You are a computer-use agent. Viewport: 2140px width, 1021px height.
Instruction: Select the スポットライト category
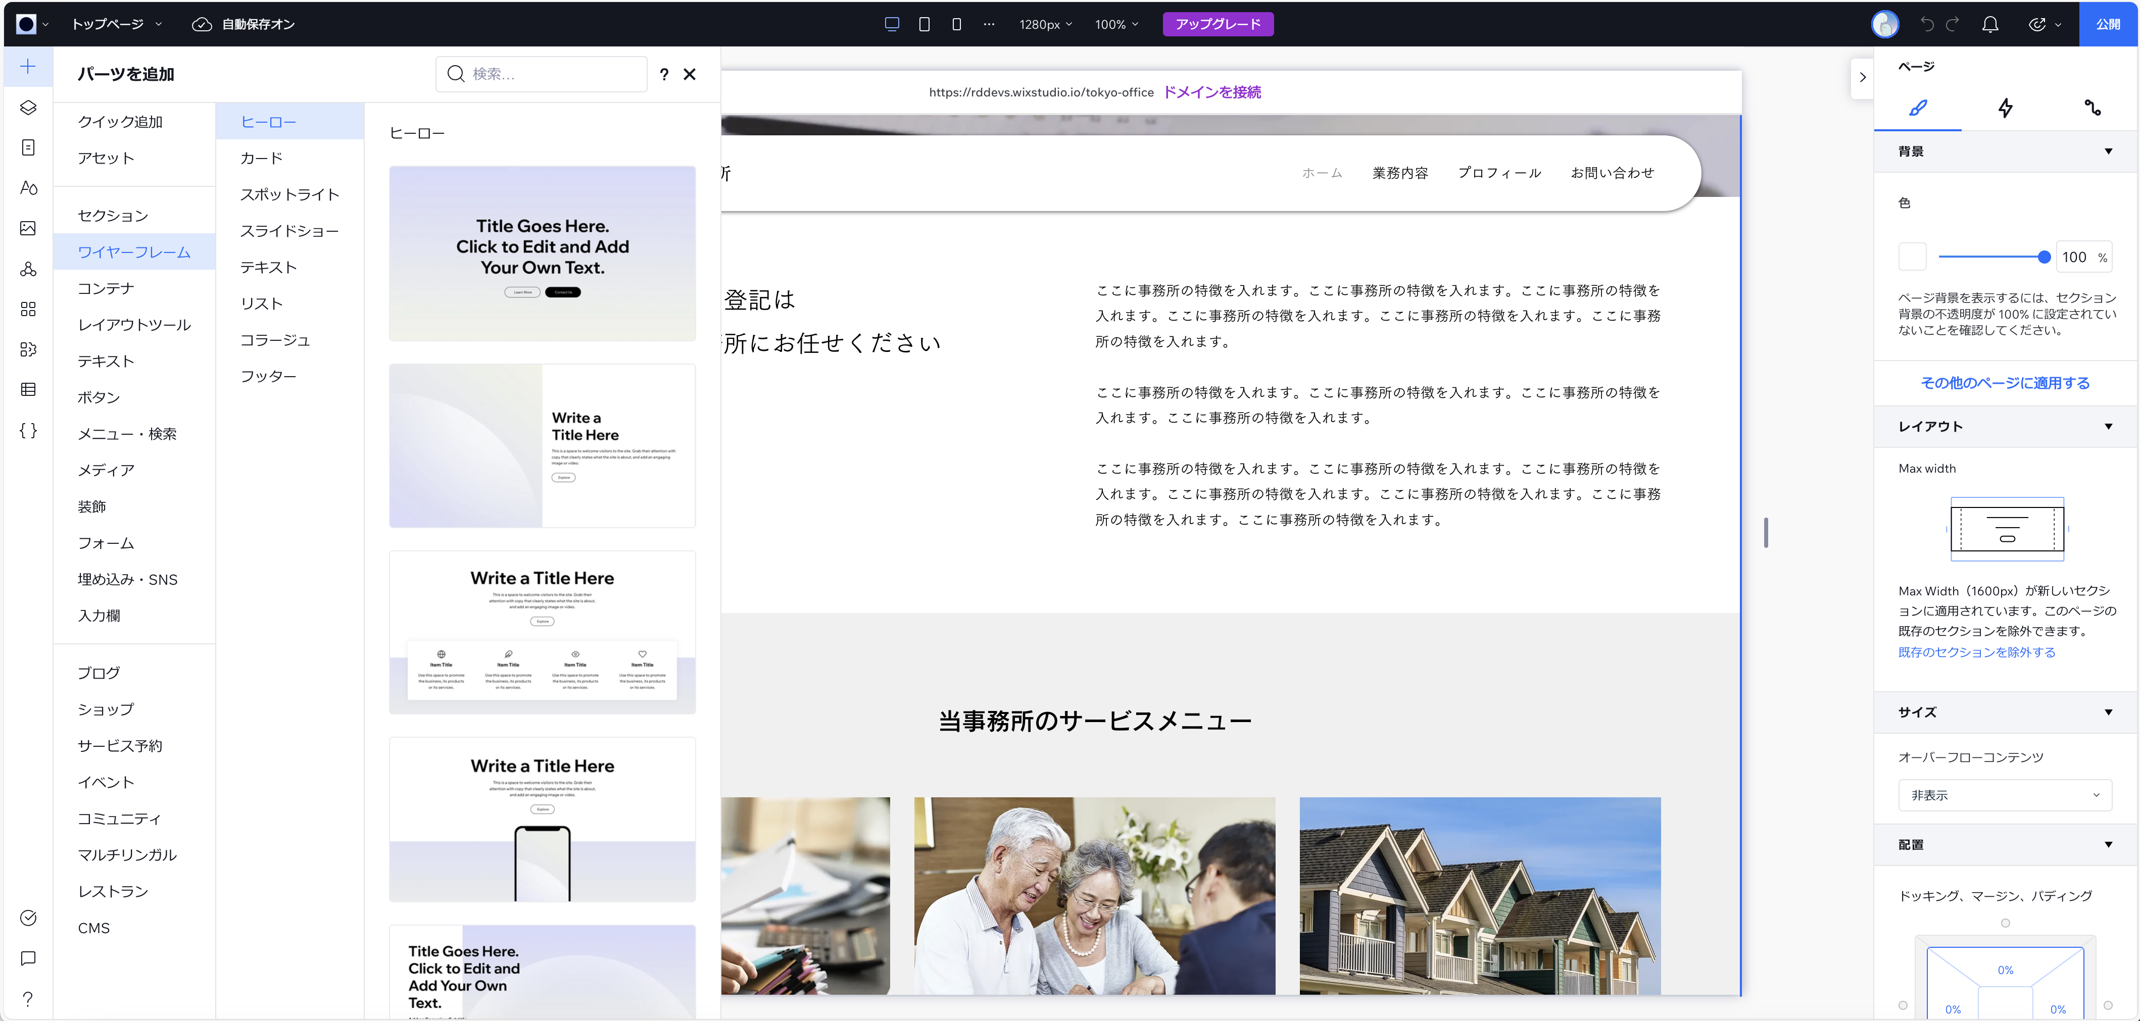290,194
